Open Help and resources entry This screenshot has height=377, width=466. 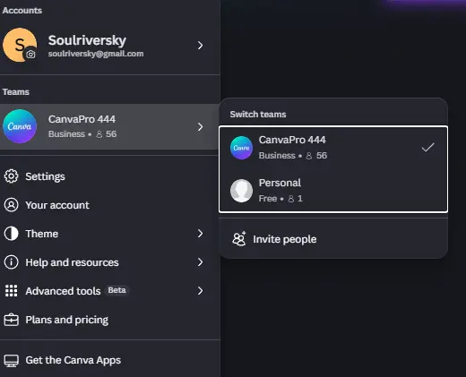pos(110,262)
